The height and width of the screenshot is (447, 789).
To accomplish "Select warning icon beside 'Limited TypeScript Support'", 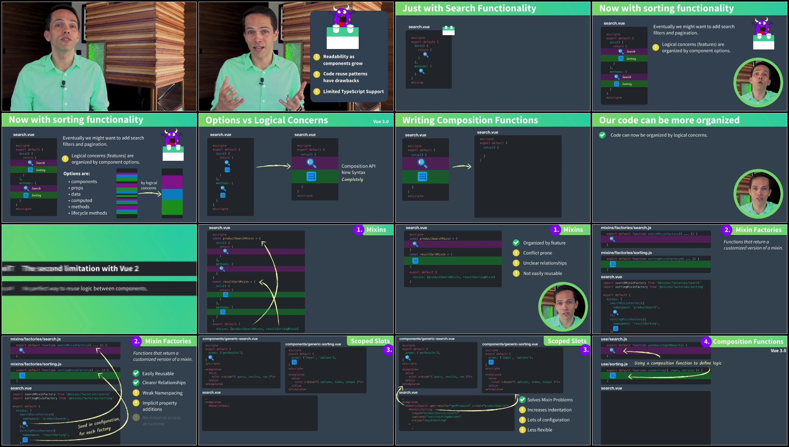I will tap(317, 91).
